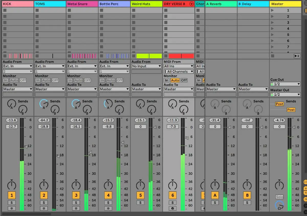Arm the KICK track for recording
The width and height of the screenshot is (307, 216).
[x=12, y=208]
